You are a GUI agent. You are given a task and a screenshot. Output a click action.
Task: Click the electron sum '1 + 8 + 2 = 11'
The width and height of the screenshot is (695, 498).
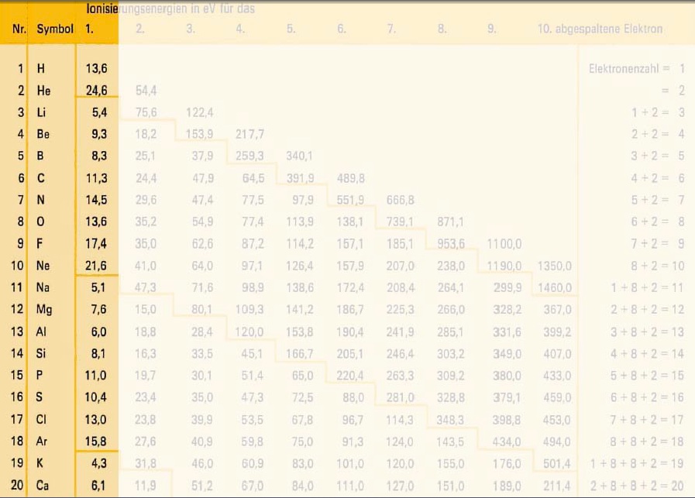pos(647,288)
